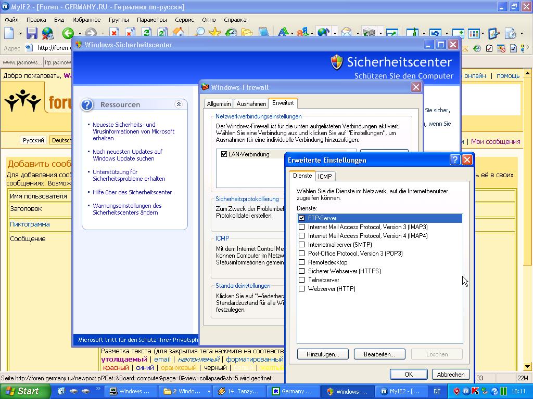Expand the taskbar quick launch chevron
This screenshot has height=399, width=533.
point(98,389)
